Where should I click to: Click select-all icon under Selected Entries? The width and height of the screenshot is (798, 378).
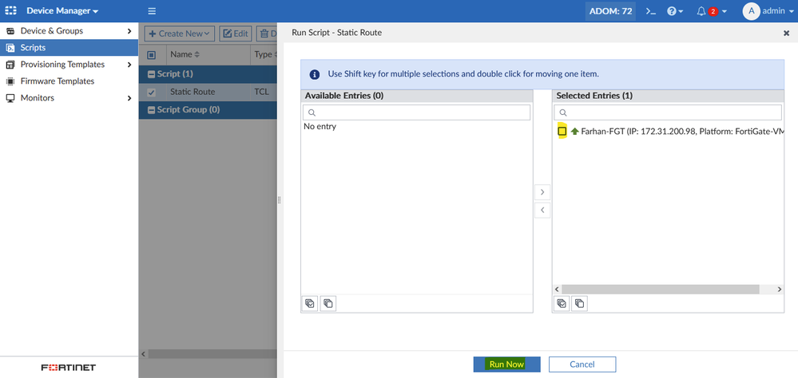point(561,303)
